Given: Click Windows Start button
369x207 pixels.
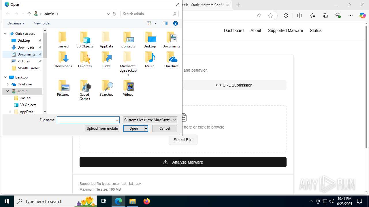Looking at the screenshot, I should tap(7, 201).
